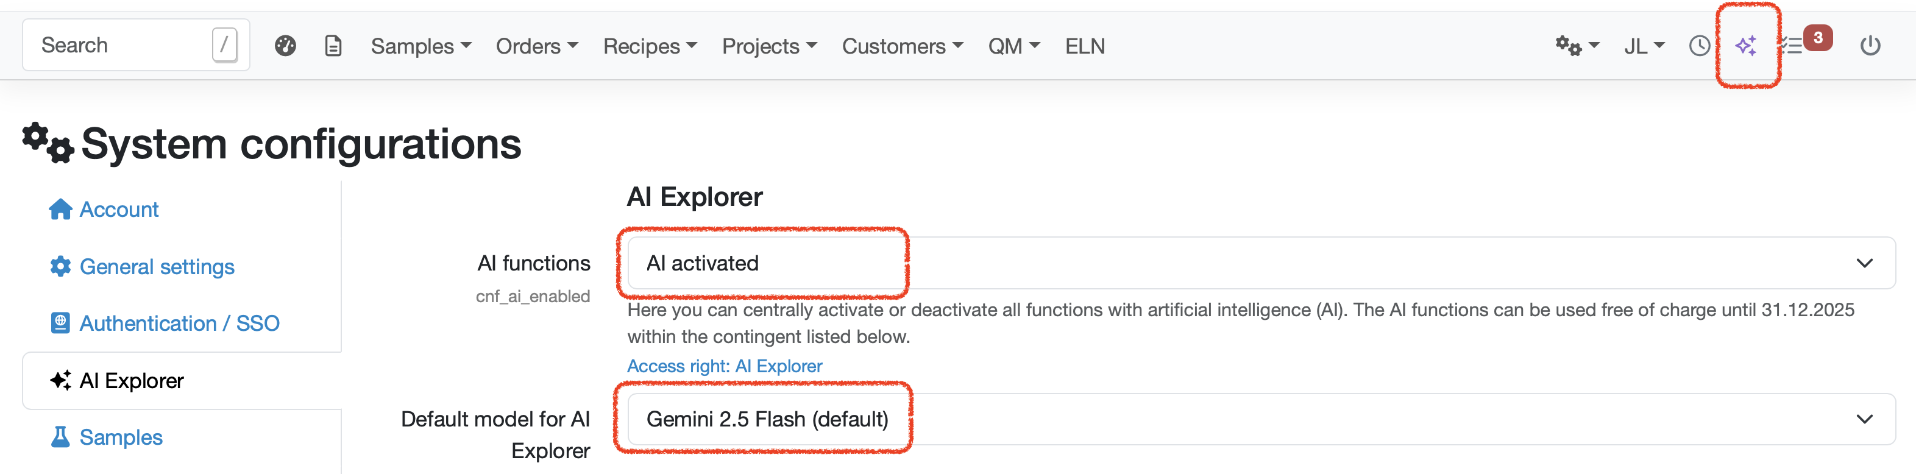1916x474 pixels.
Task: Open the ELN menu item
Action: point(1084,46)
